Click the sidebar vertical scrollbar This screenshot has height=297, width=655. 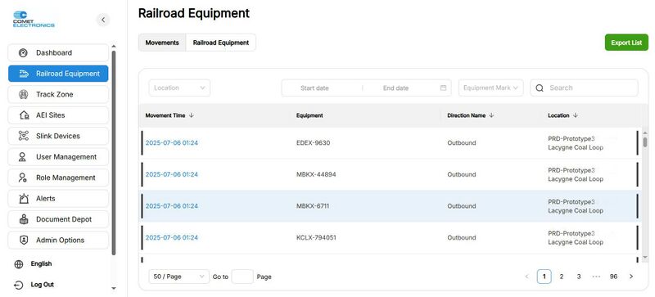[114, 153]
